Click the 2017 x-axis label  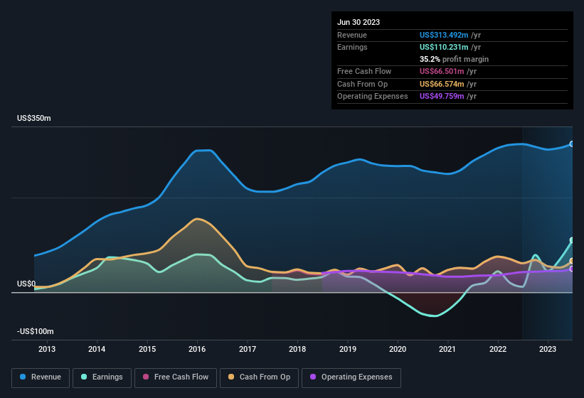pos(248,349)
